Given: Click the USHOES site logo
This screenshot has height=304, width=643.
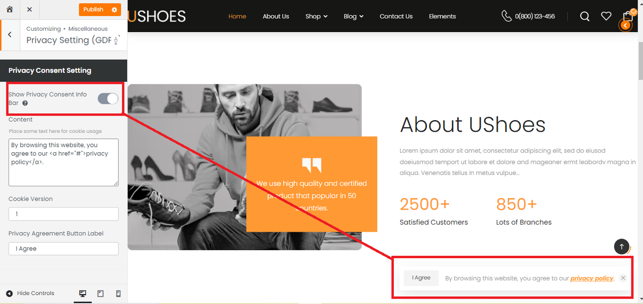Looking at the screenshot, I should [157, 16].
